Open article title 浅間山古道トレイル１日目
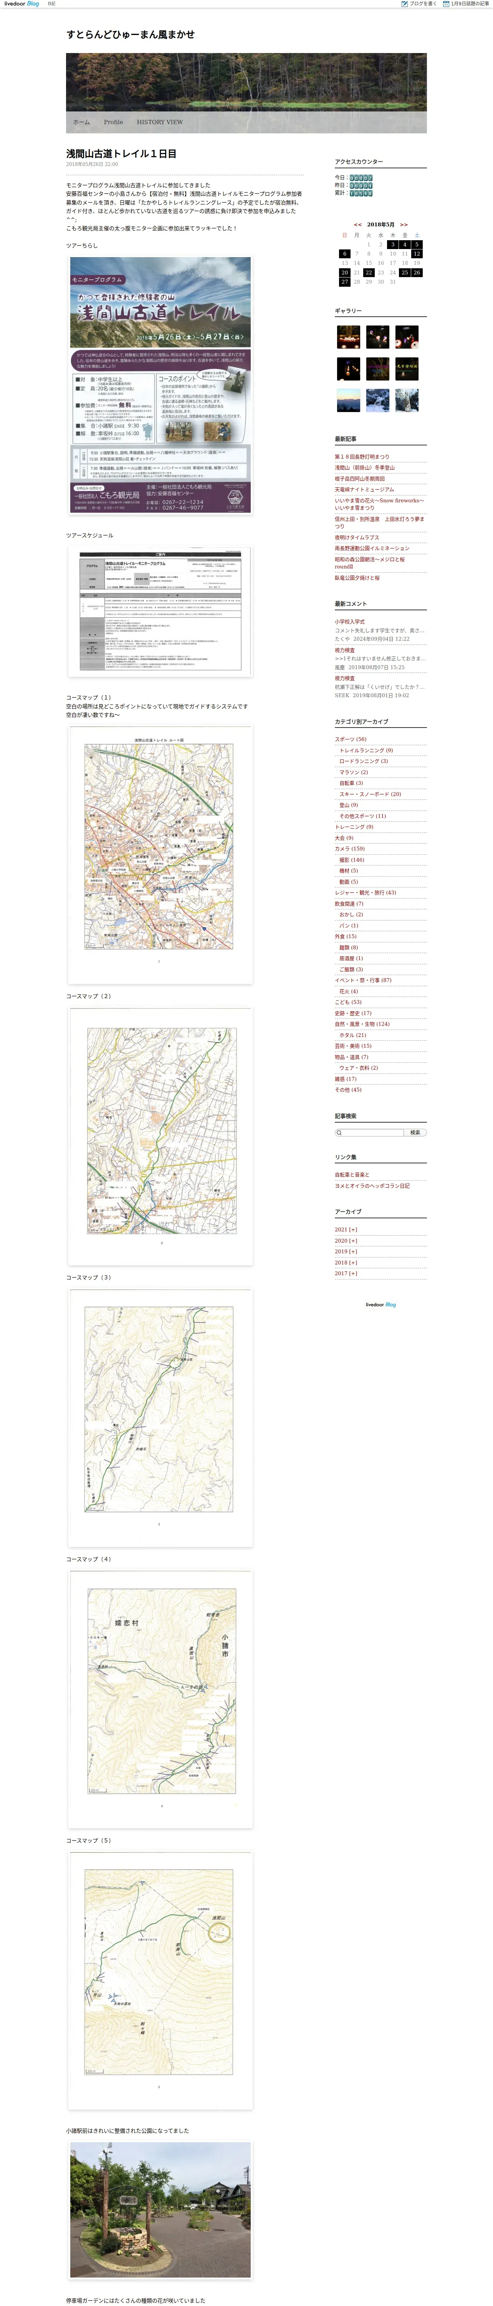This screenshot has height=2306, width=493. pyautogui.click(x=121, y=154)
